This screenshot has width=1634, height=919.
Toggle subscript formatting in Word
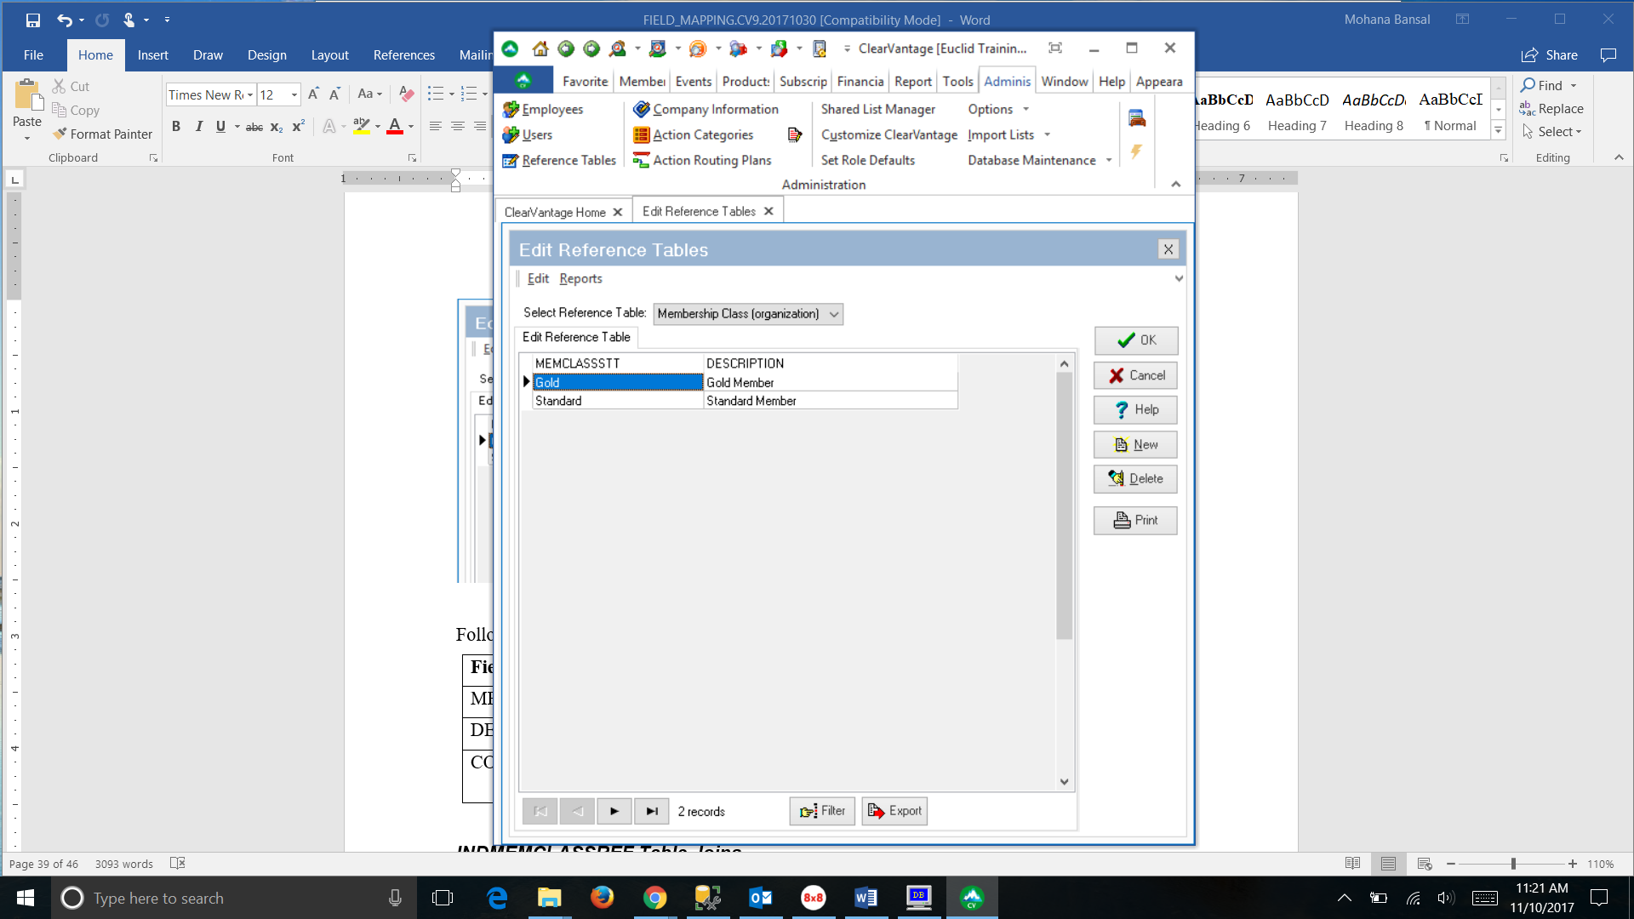click(x=276, y=126)
